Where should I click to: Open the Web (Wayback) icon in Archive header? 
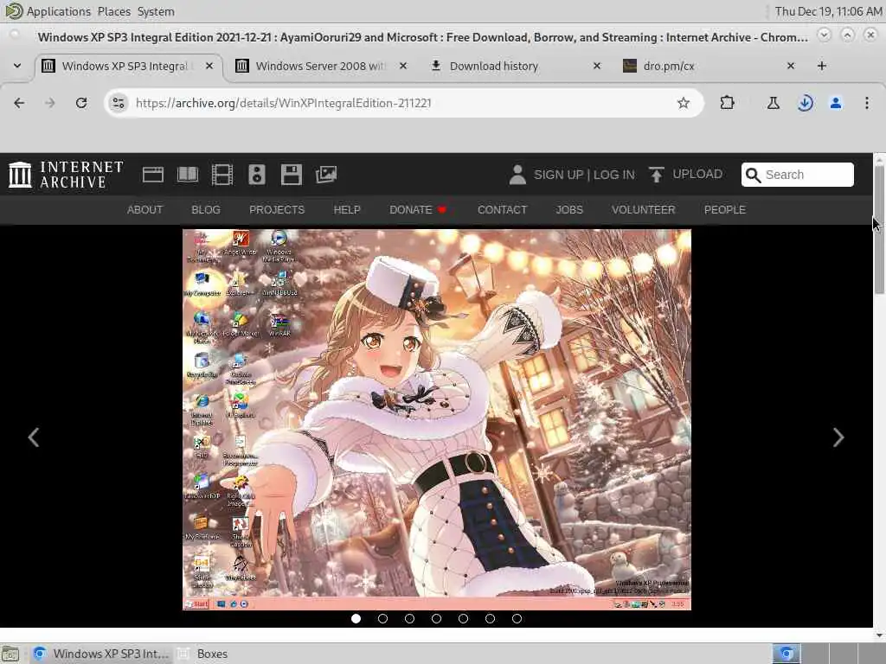tap(152, 175)
